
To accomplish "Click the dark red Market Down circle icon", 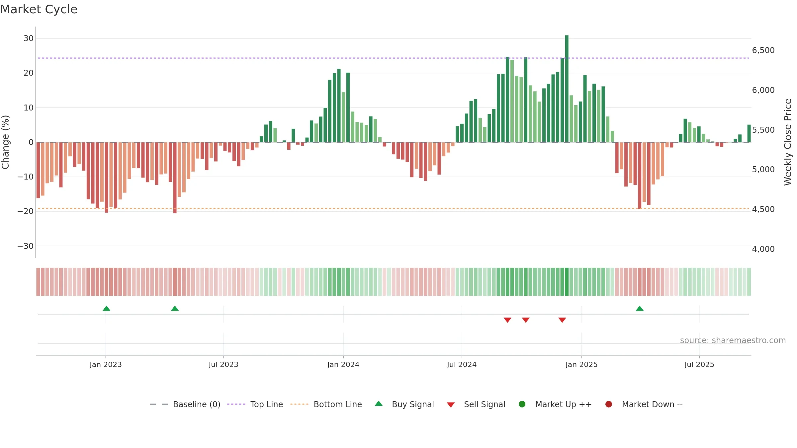I will (609, 404).
